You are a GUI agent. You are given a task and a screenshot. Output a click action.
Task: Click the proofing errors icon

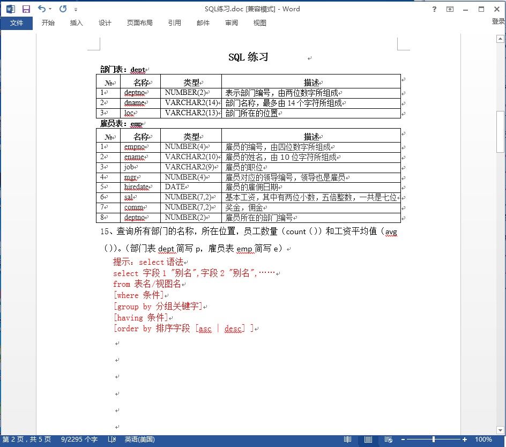tap(112, 439)
